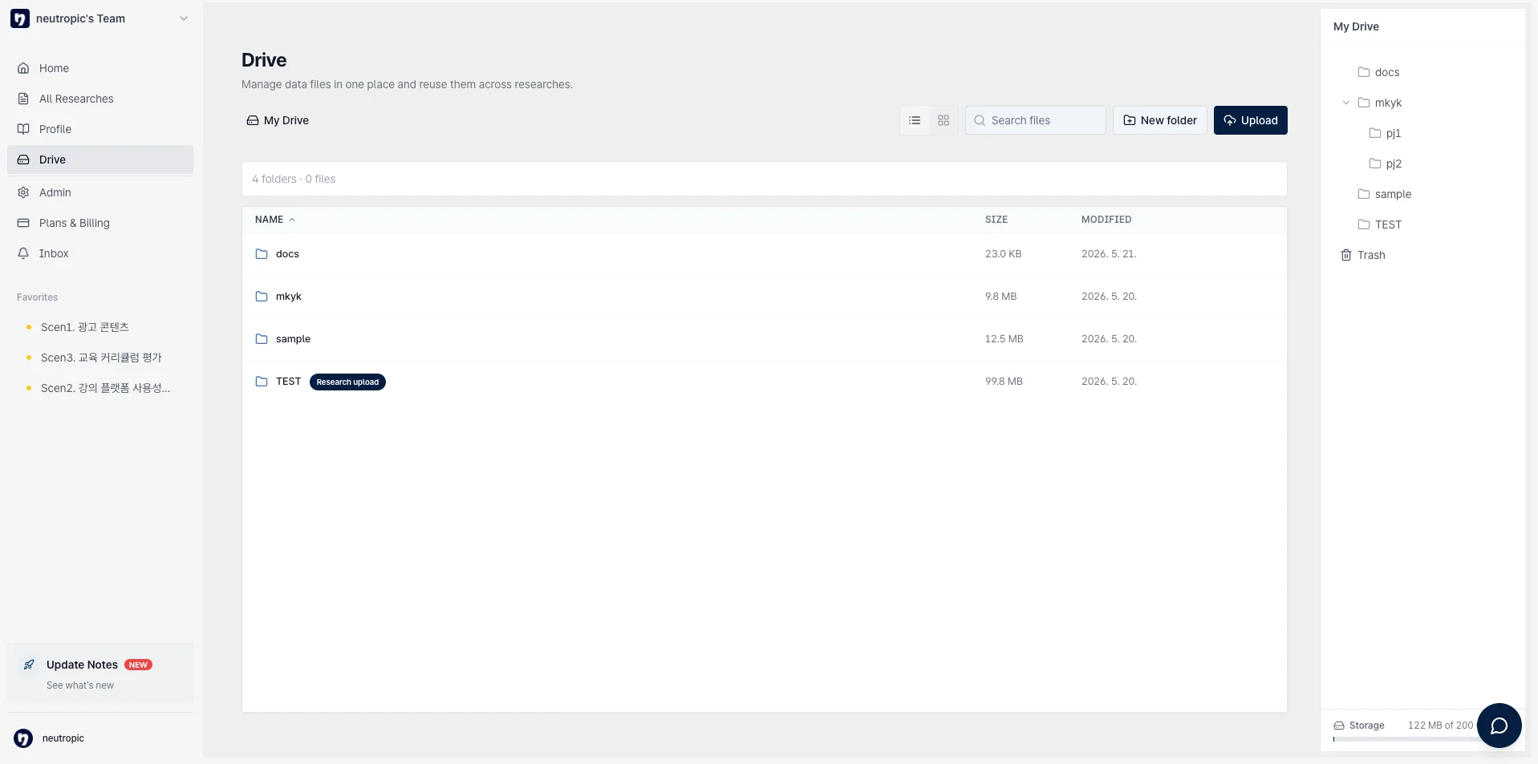
Task: Click the Profile book icon
Action: coord(23,129)
